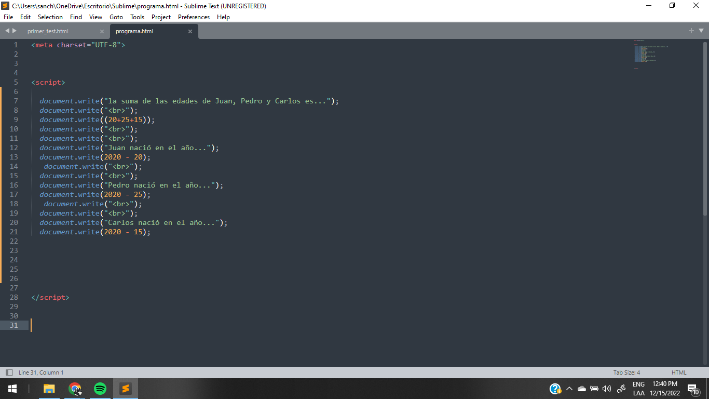Open the Find menu
The width and height of the screenshot is (709, 399).
tap(76, 17)
